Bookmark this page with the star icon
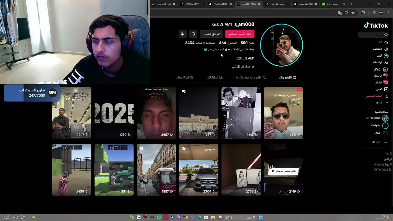Image resolution: width=393 pixels, height=221 pixels. pos(353,13)
